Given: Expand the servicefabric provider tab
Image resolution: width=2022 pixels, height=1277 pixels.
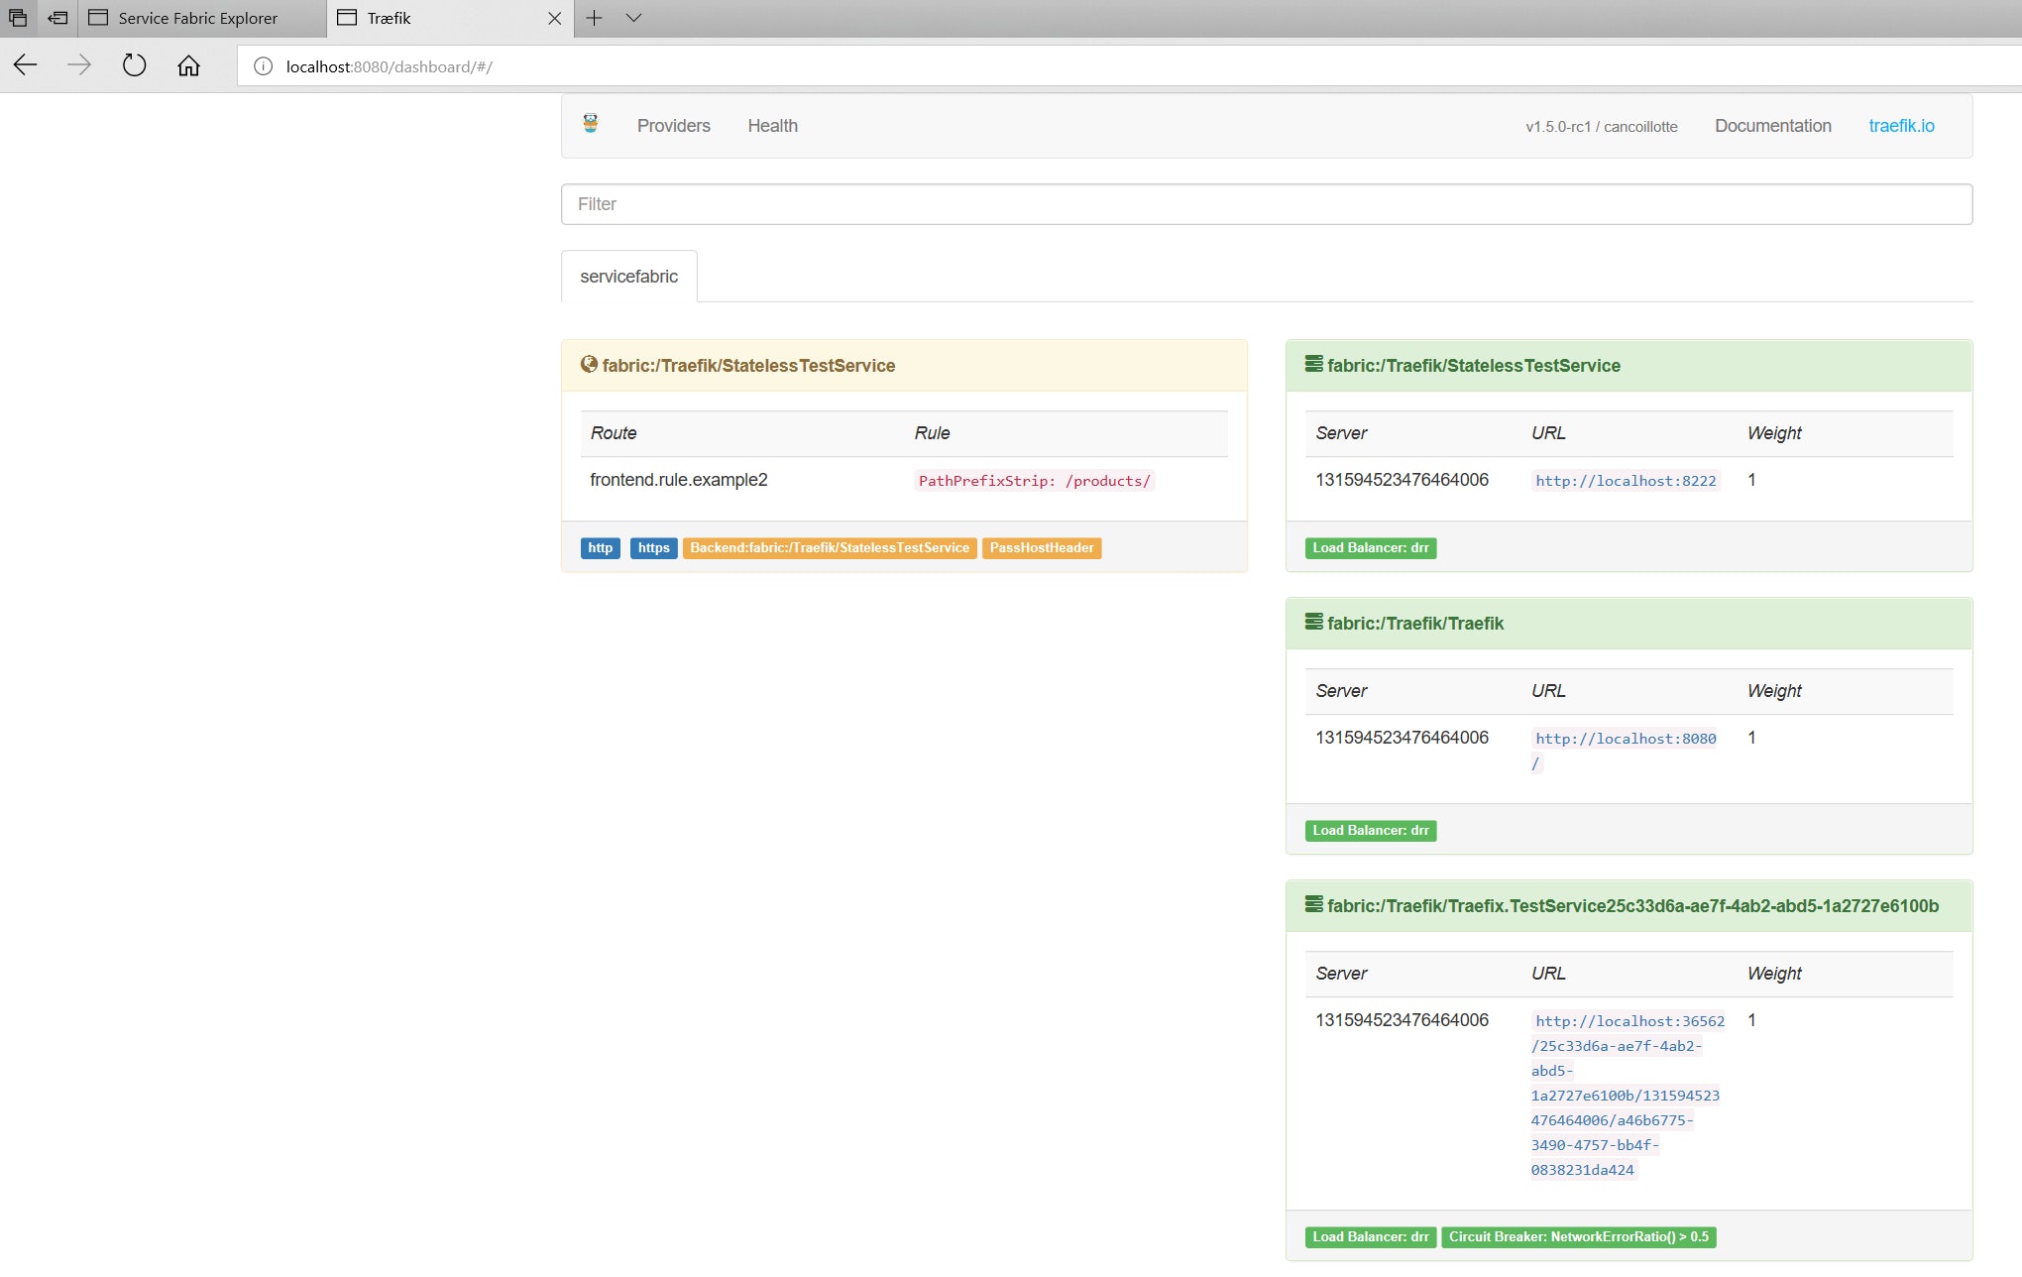Looking at the screenshot, I should [628, 277].
